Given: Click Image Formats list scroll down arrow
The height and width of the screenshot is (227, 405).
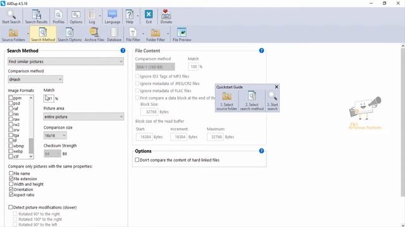Looking at the screenshot, I should [x=31, y=156].
